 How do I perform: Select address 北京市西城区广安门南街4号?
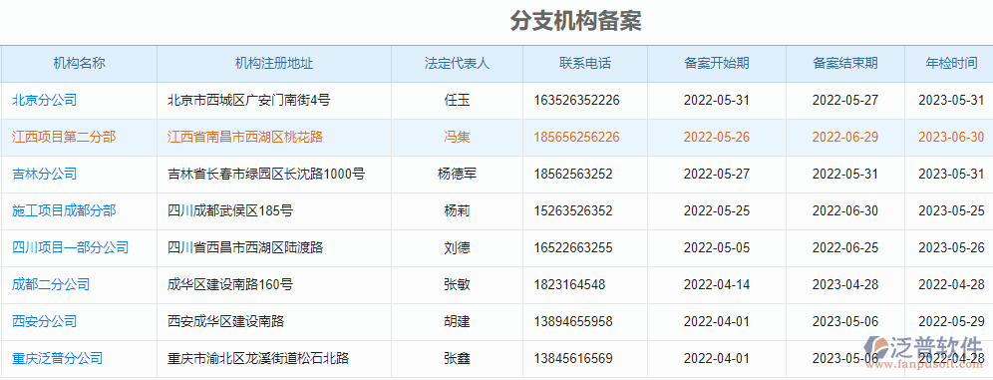[249, 100]
